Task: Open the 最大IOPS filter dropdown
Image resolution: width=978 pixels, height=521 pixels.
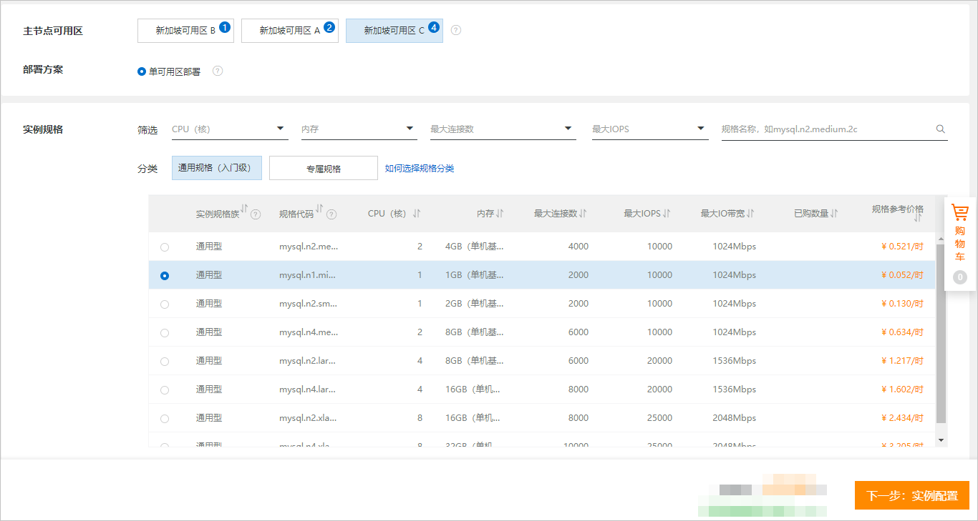Action: point(650,129)
